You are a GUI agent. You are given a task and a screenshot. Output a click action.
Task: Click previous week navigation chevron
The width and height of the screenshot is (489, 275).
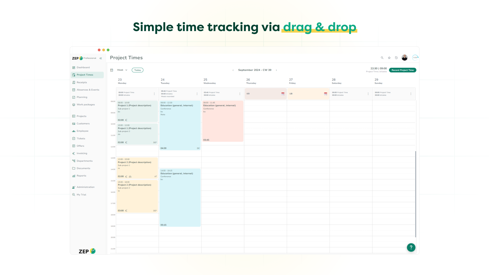click(x=233, y=70)
